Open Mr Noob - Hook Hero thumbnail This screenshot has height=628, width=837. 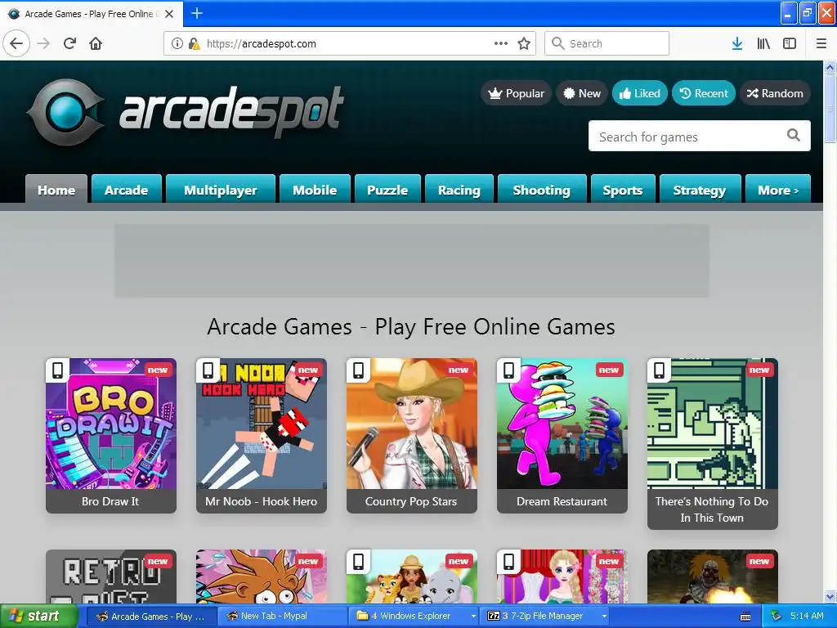coord(262,424)
